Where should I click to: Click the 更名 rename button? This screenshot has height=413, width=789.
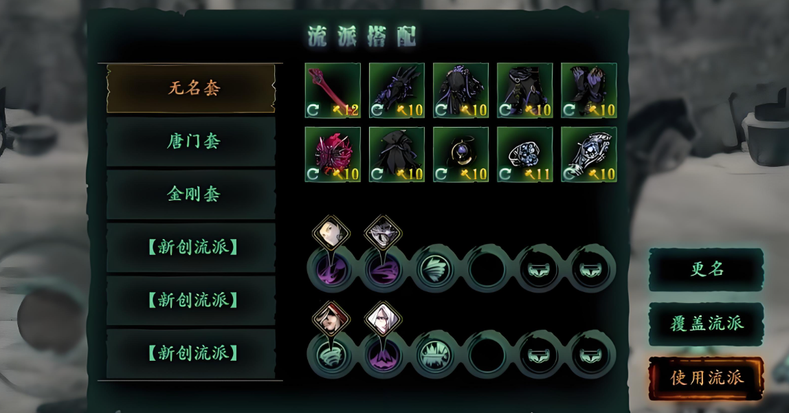[x=707, y=269]
